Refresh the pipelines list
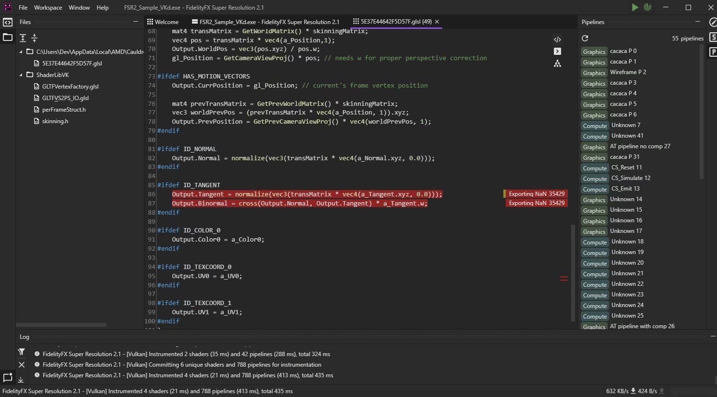 585,38
